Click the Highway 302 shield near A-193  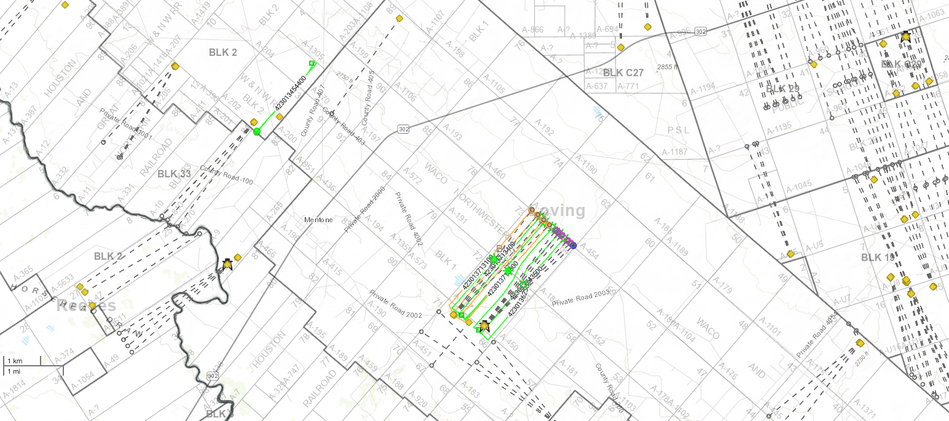[403, 129]
